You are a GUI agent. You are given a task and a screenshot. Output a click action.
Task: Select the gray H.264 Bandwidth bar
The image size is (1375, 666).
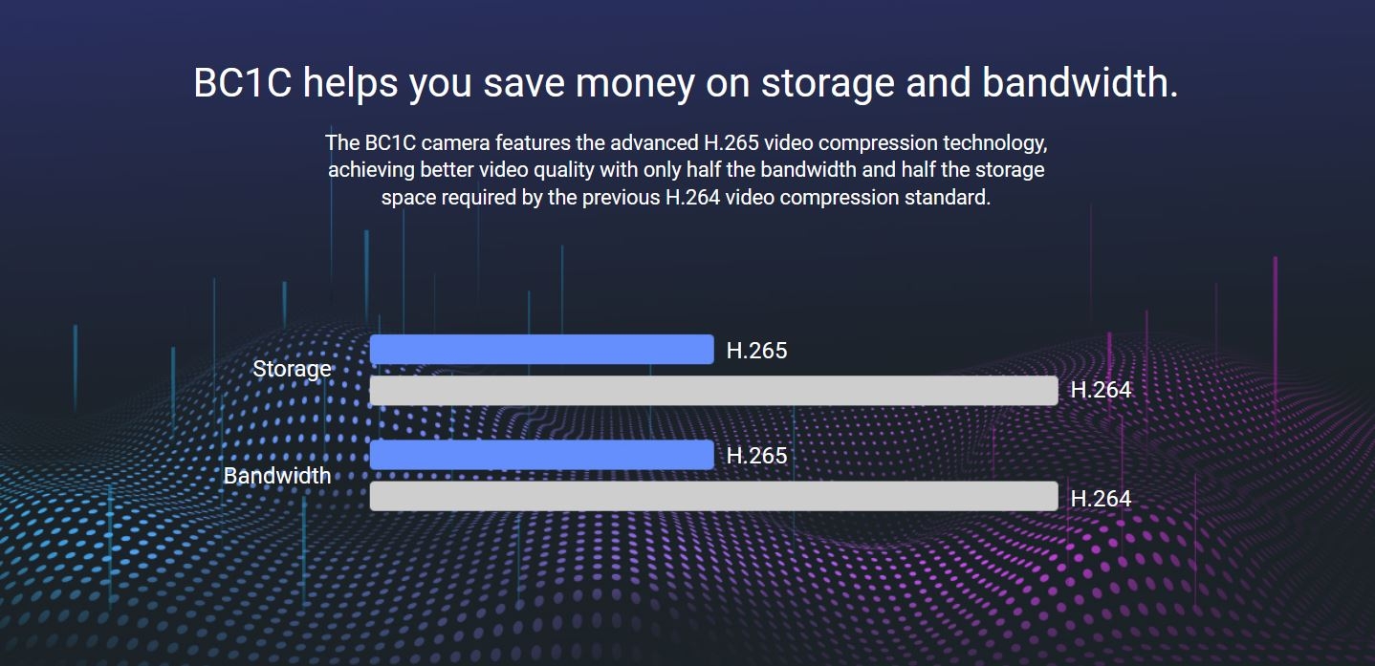coord(713,496)
